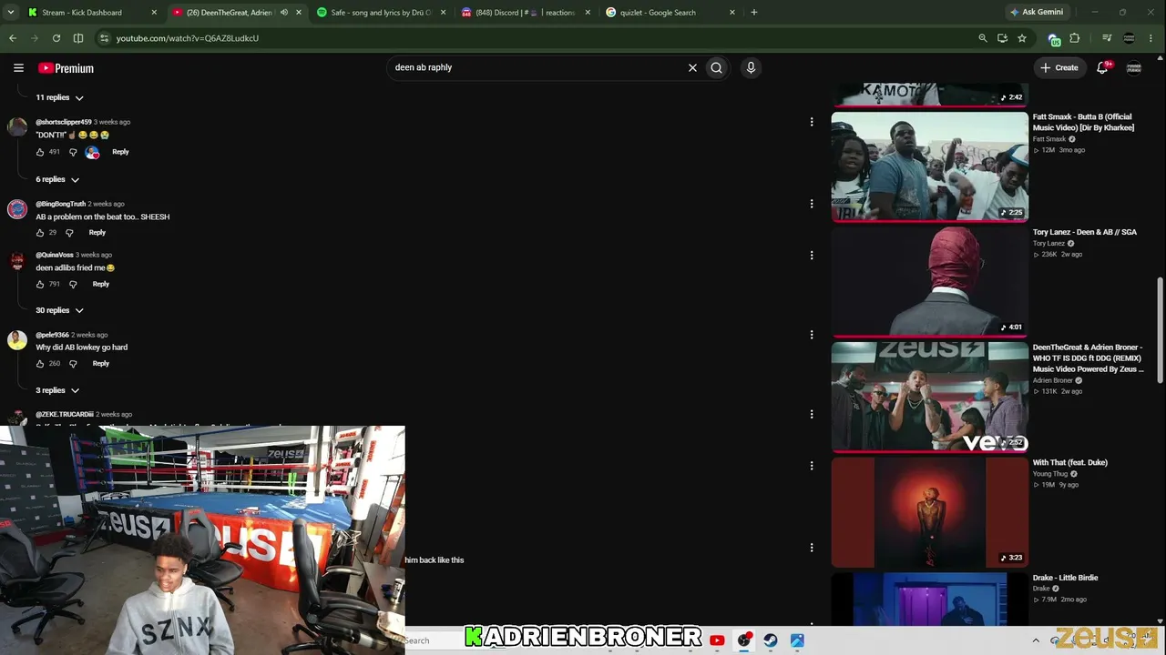This screenshot has width=1166, height=655.
Task: Open the Chrome zoom magnifier in address bar
Action: click(982, 38)
